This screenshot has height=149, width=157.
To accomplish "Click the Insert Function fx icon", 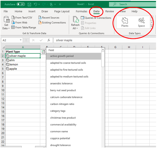I will click(49, 40).
